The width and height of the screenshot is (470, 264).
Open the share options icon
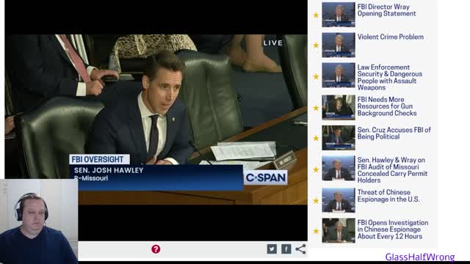click(x=300, y=249)
